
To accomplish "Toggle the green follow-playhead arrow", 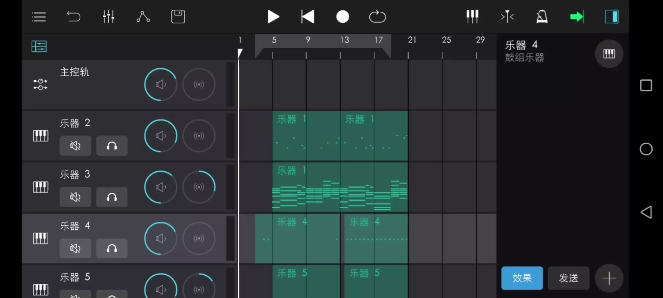I will 577,17.
